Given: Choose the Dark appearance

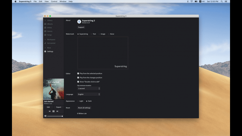Looking at the screenshot, I should tap(89, 101).
